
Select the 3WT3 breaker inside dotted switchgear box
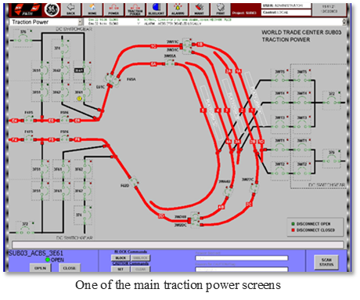tap(302, 125)
